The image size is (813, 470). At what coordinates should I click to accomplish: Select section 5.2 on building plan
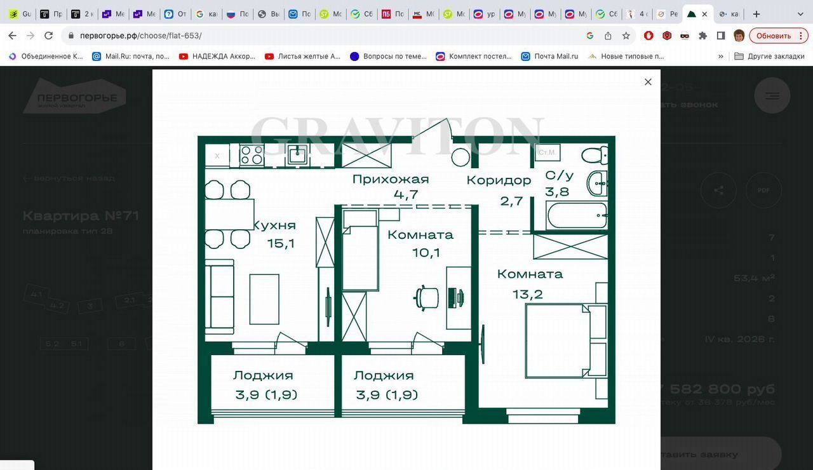point(52,344)
